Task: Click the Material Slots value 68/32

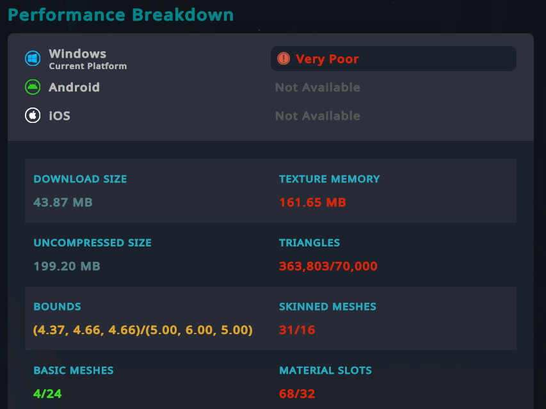Action: (x=297, y=394)
